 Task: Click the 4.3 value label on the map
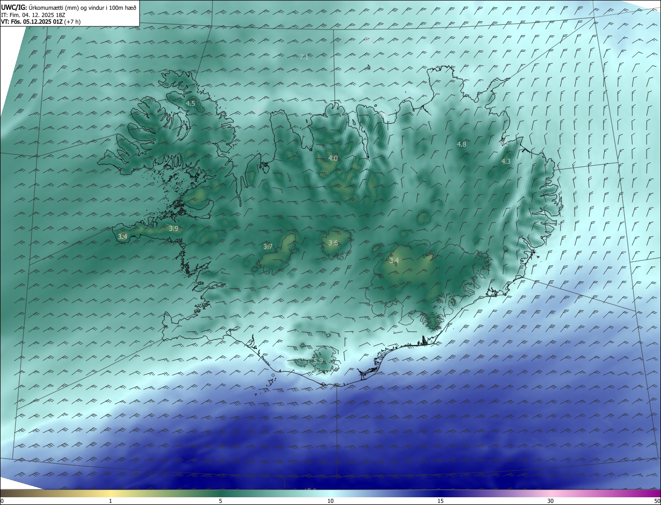506,162
